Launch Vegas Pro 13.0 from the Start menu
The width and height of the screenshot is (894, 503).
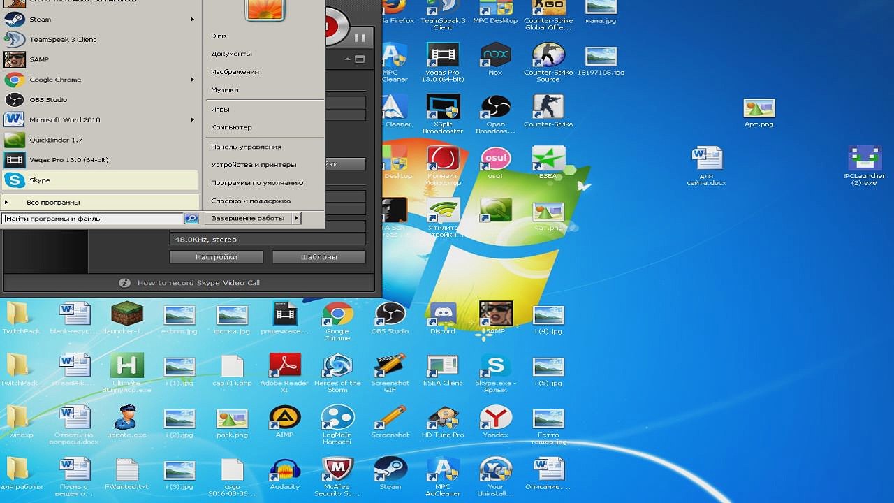coord(100,160)
